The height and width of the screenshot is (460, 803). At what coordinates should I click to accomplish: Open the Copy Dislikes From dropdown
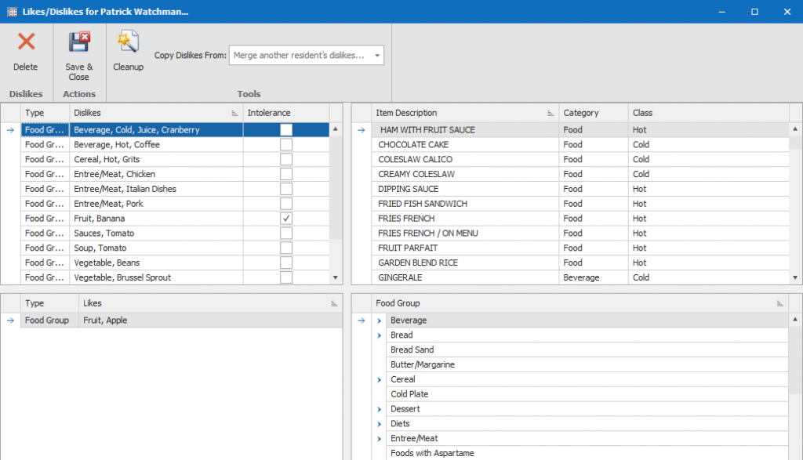[377, 56]
